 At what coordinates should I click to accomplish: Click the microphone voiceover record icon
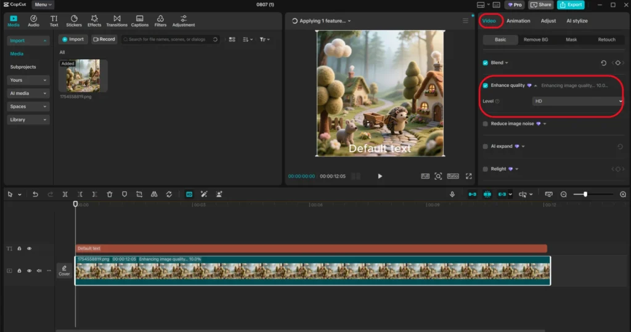pos(452,194)
